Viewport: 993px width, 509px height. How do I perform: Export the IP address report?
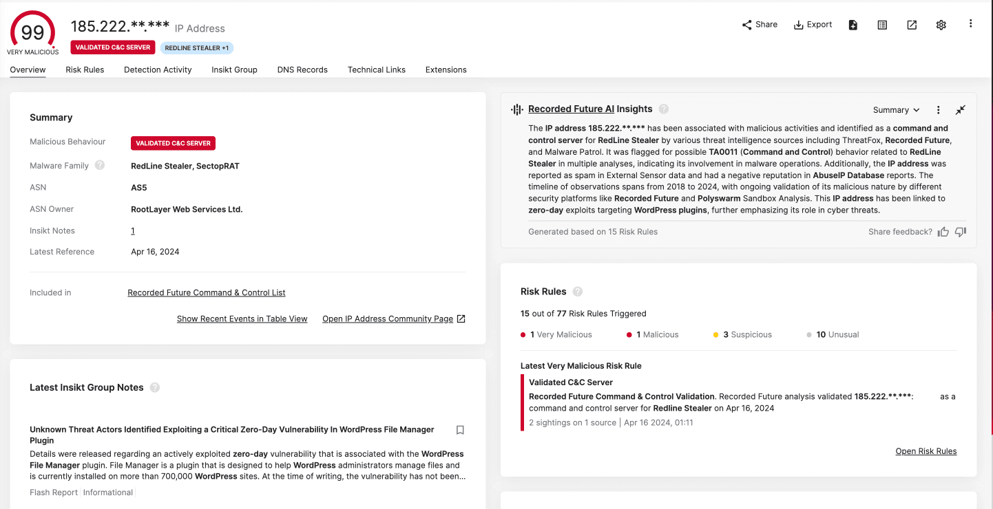tap(813, 25)
